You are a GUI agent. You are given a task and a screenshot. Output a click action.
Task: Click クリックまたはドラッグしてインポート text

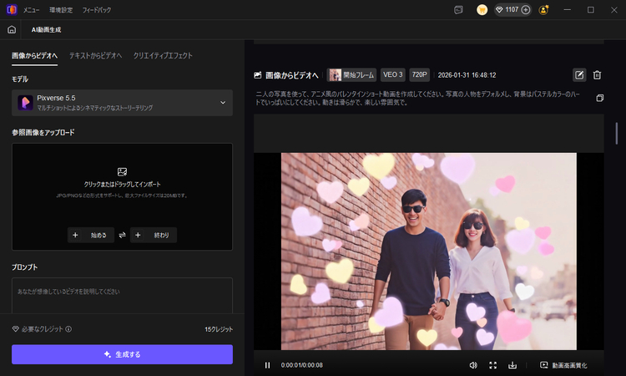(x=122, y=184)
